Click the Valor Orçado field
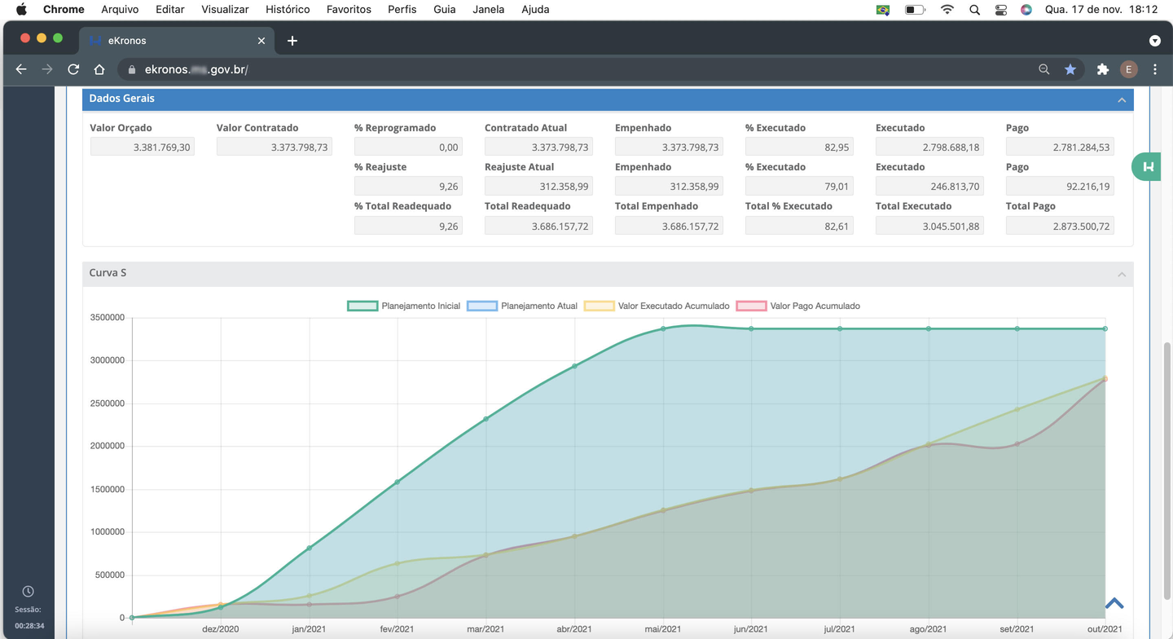The image size is (1173, 639). point(143,148)
